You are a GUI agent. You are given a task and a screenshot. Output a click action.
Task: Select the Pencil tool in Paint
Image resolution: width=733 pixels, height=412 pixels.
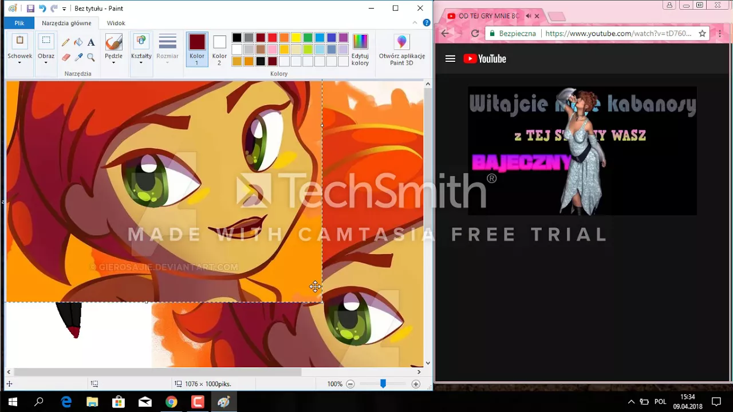[x=66, y=42]
